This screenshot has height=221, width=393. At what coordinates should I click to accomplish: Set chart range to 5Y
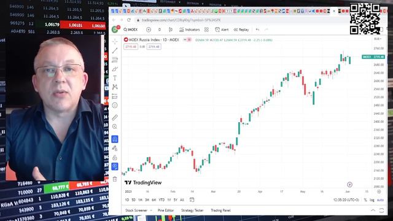[176, 200]
